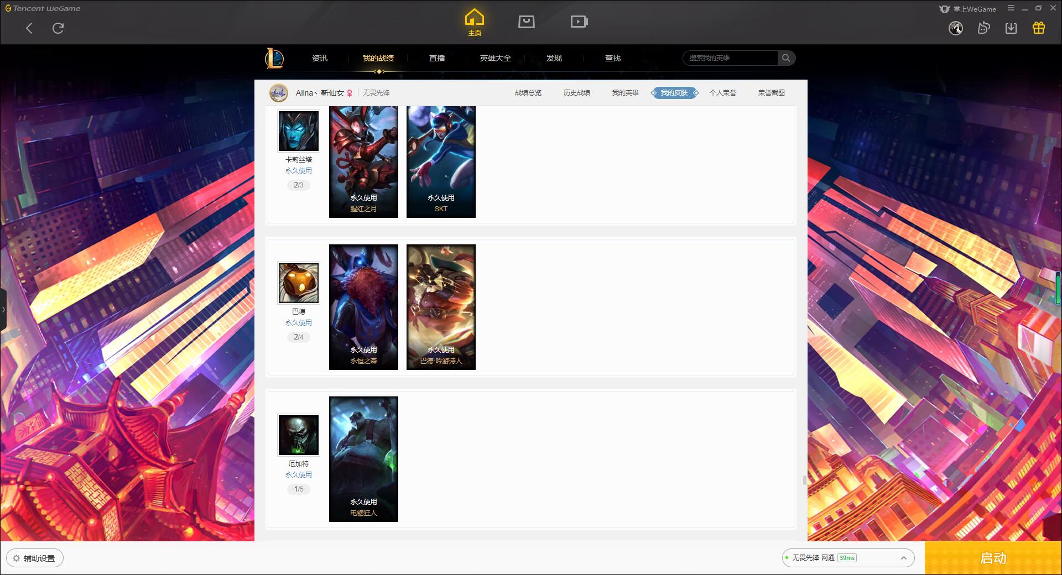Viewport: 1062px width, 575px height.
Task: Open the user avatar profile icon
Action: (x=956, y=28)
